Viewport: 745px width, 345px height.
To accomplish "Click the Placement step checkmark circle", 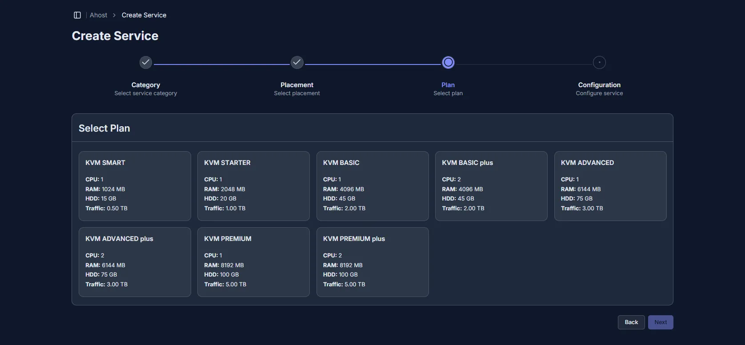I will (x=297, y=63).
